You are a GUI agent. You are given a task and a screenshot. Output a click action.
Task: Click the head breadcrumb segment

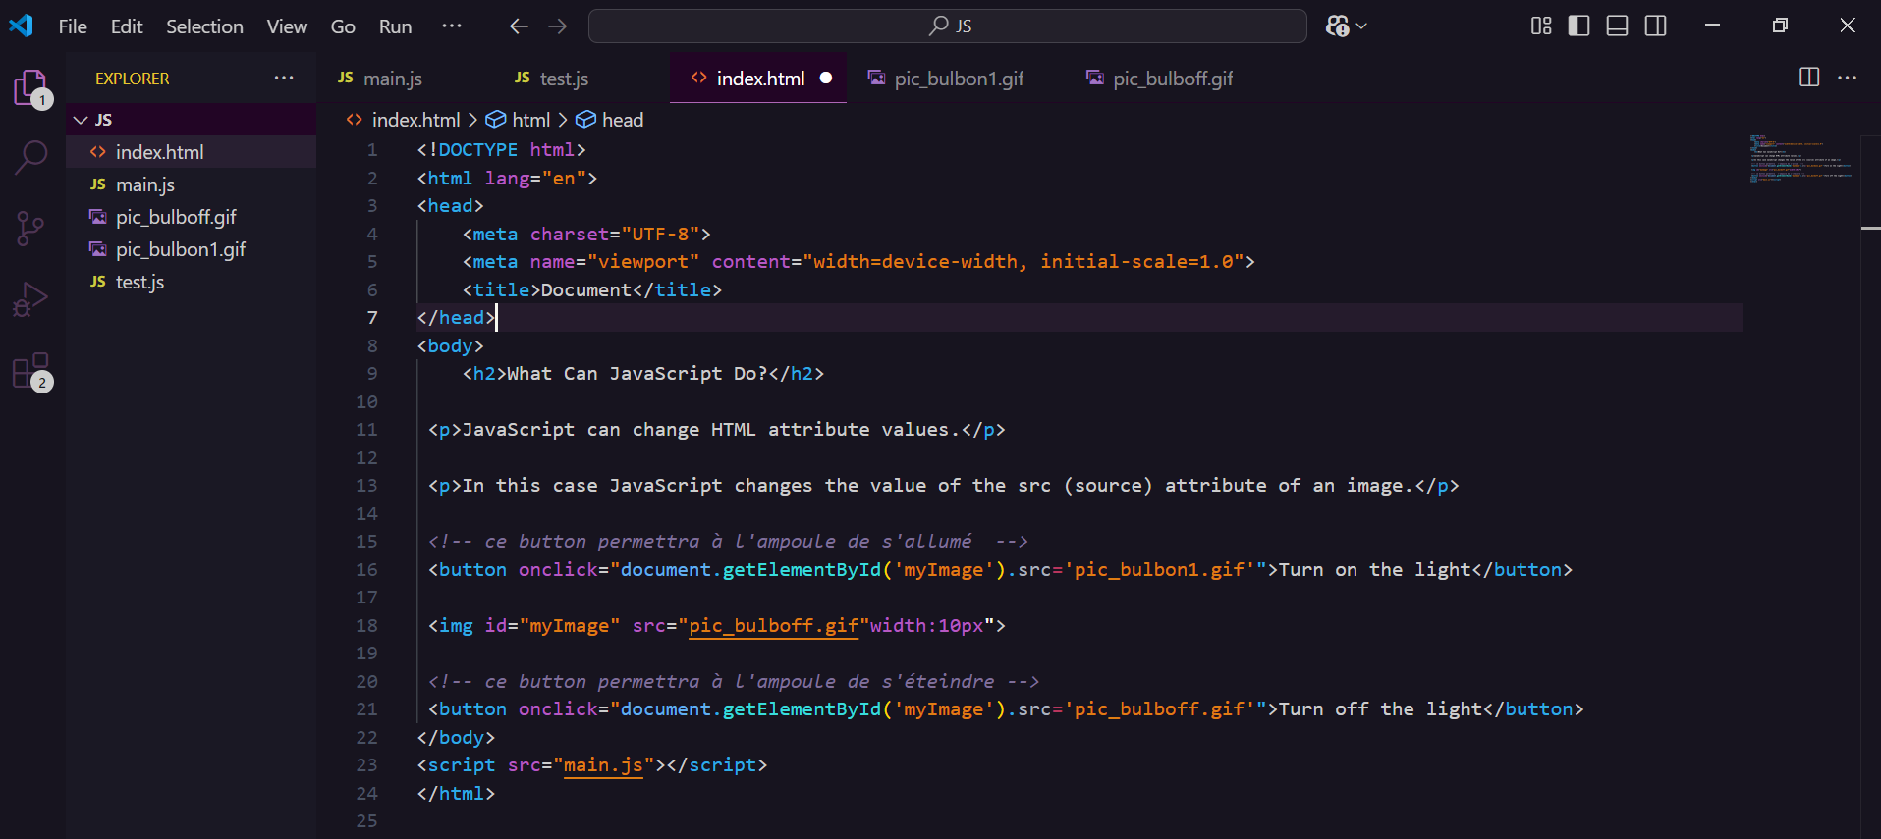point(622,120)
